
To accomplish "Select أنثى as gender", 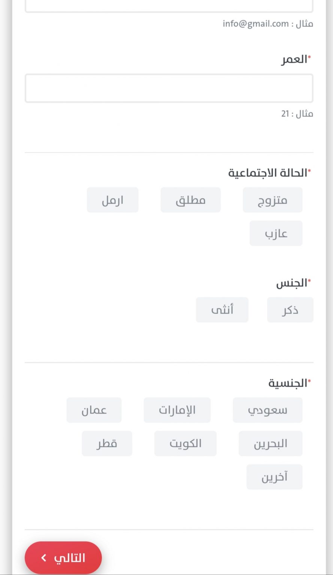I will 222,310.
